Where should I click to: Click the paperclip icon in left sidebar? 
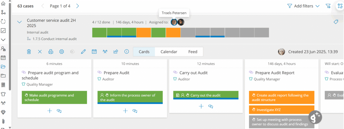[3, 121]
